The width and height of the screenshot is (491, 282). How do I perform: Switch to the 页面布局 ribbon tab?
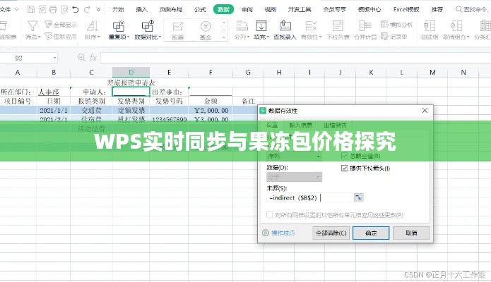tap(171, 9)
